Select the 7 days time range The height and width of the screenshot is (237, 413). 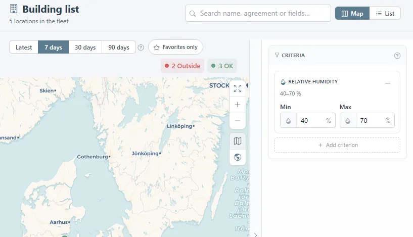[x=53, y=48]
